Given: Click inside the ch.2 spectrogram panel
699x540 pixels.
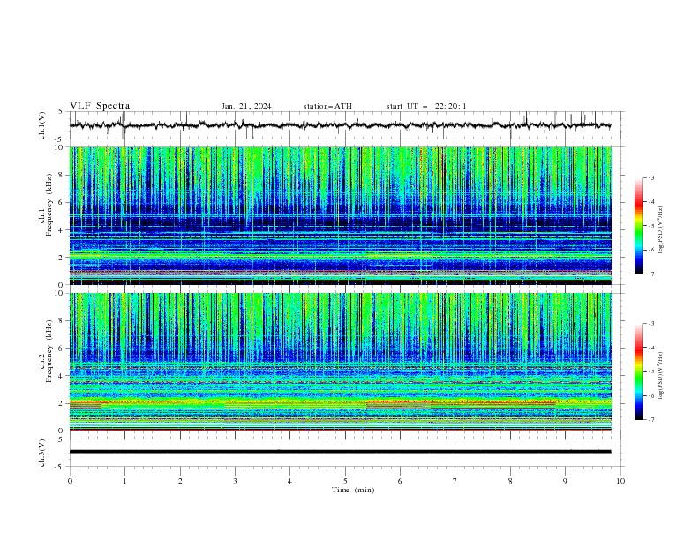Looking at the screenshot, I should click(x=340, y=362).
